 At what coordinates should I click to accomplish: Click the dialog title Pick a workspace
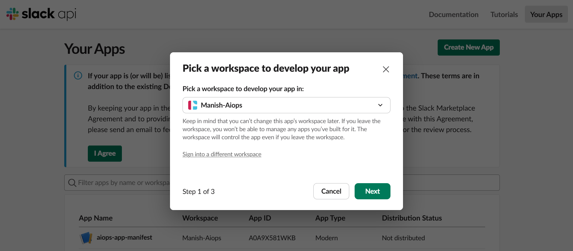click(x=266, y=68)
